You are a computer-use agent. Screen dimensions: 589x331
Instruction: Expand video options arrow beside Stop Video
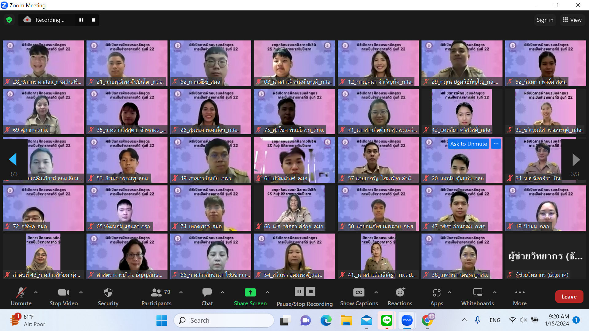pyautogui.click(x=81, y=292)
